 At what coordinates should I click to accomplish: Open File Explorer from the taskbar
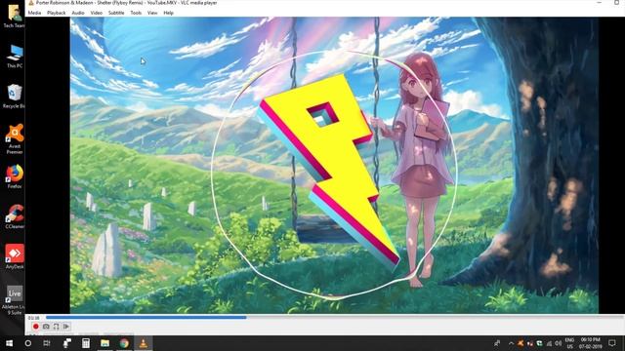(104, 343)
